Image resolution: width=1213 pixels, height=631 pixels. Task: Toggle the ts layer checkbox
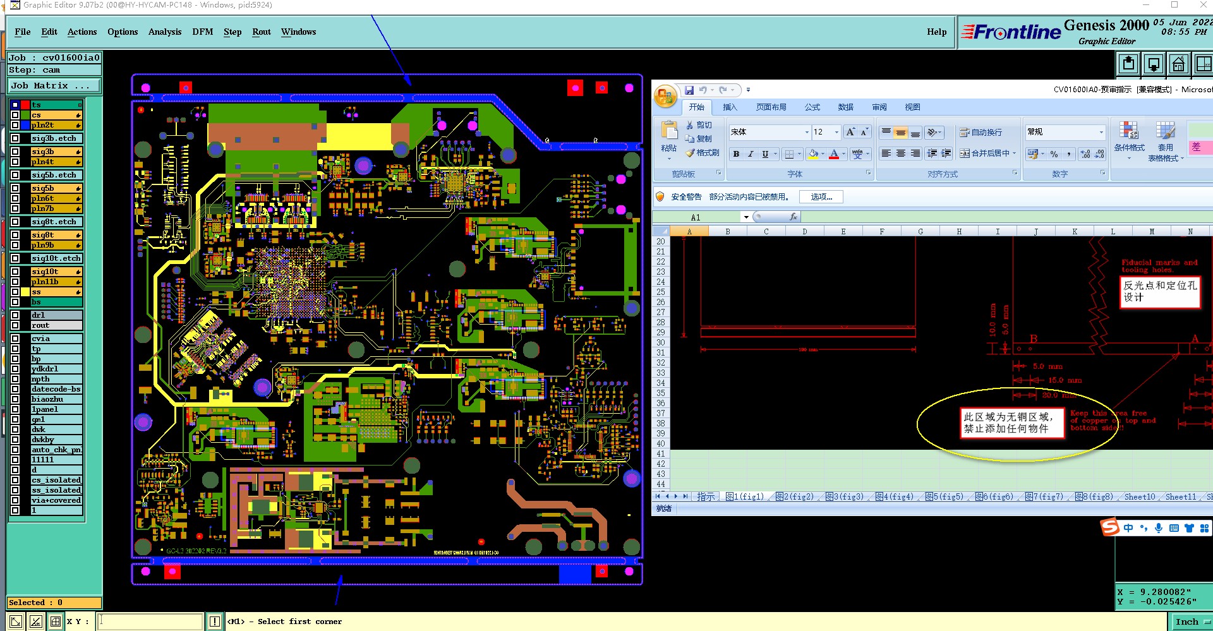(x=15, y=105)
